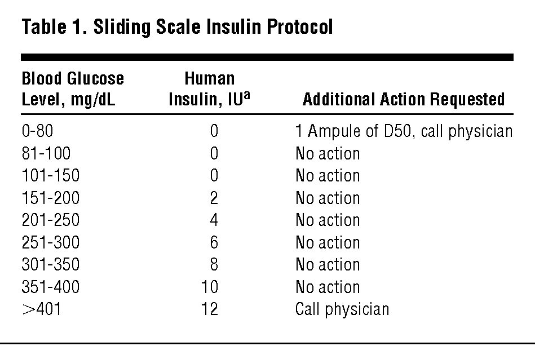
Task: Click the 'Call physician' action in last row
Action: click(342, 309)
